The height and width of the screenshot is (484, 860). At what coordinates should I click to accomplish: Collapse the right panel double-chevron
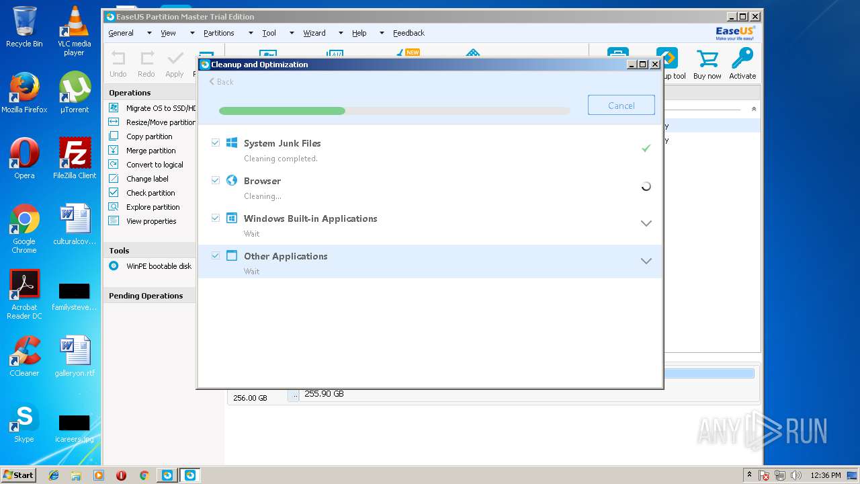[x=754, y=109]
